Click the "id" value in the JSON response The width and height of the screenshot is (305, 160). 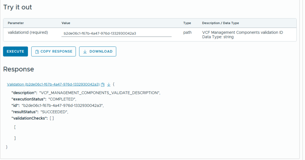(63, 105)
